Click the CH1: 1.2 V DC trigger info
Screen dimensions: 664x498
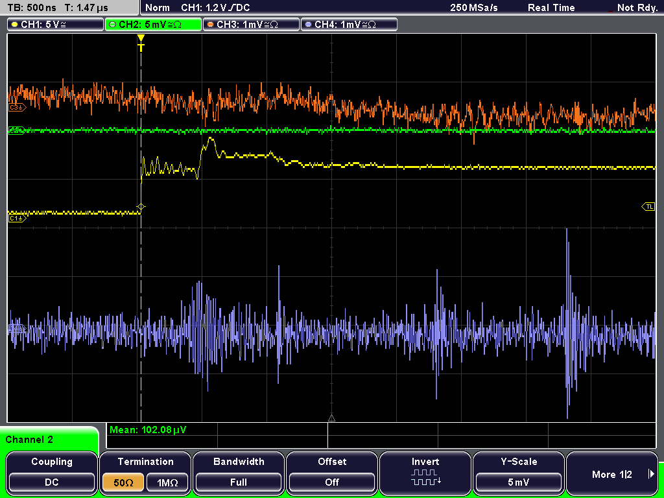pos(215,8)
